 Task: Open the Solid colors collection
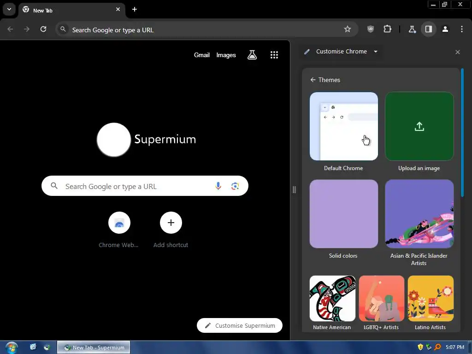[x=344, y=214]
